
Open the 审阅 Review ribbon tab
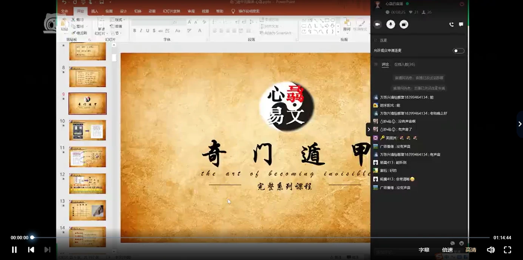[x=191, y=11]
